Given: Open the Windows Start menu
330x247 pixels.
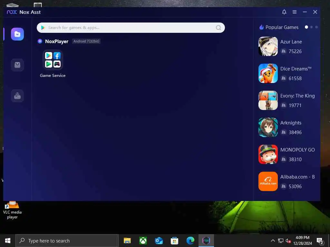Looking at the screenshot, I should pos(8,241).
